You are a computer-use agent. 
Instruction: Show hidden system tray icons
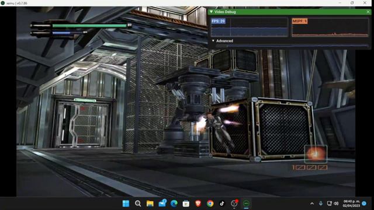312,204
